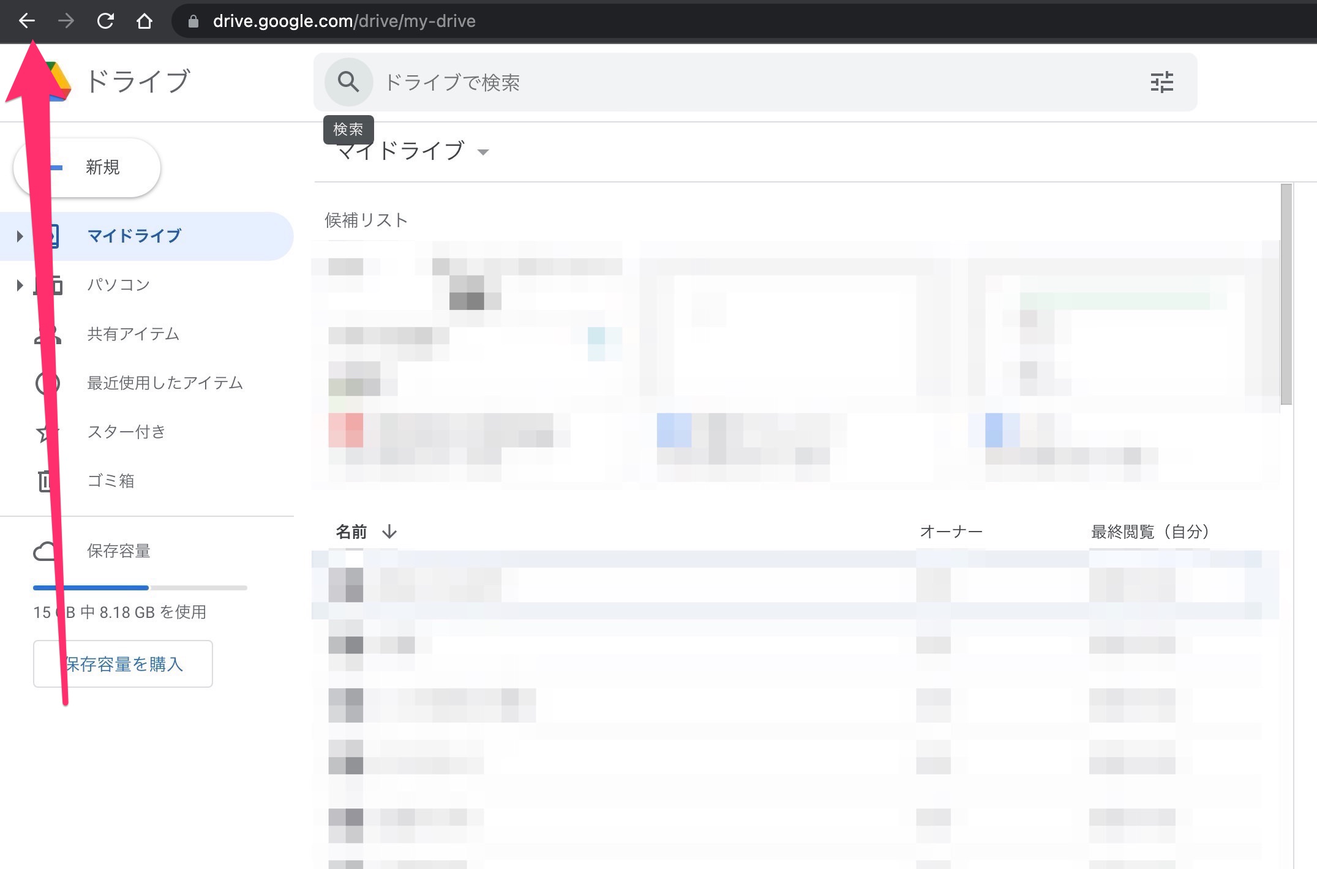Screen dimensions: 1317x869
Task: Click the オーナー column header
Action: (951, 532)
